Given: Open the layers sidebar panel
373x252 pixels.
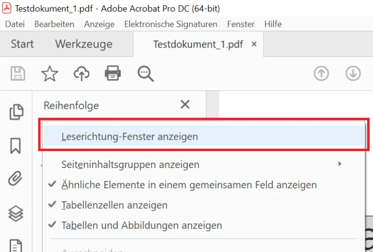Looking at the screenshot, I should (16, 213).
